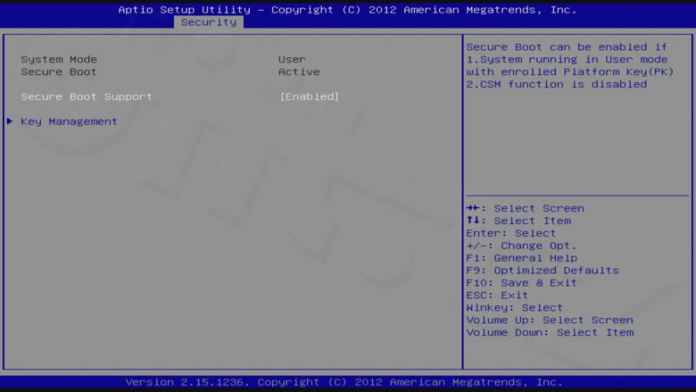Click the Enter: Select hint
The height and width of the screenshot is (392, 696).
511,233
